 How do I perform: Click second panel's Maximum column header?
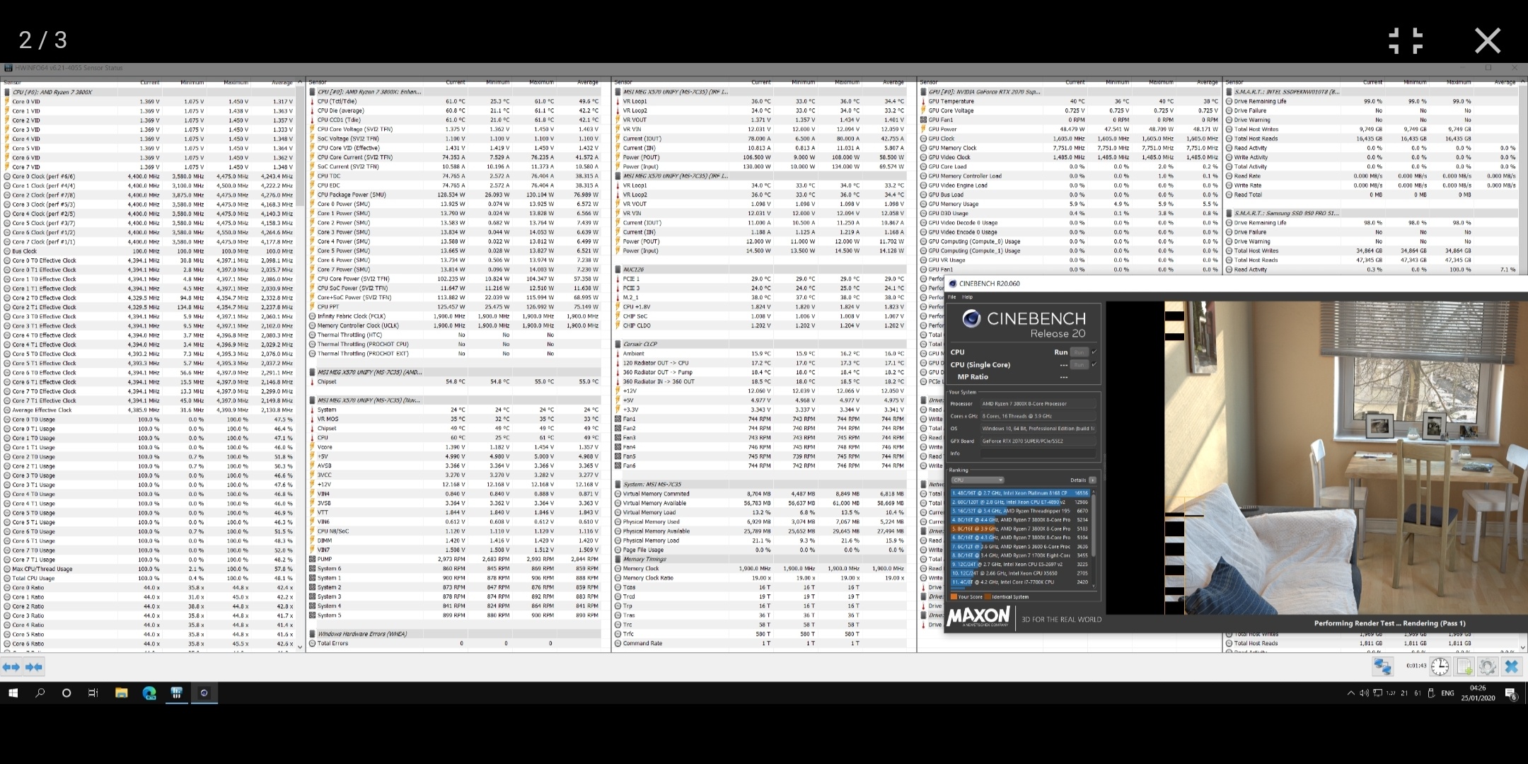[x=533, y=83]
